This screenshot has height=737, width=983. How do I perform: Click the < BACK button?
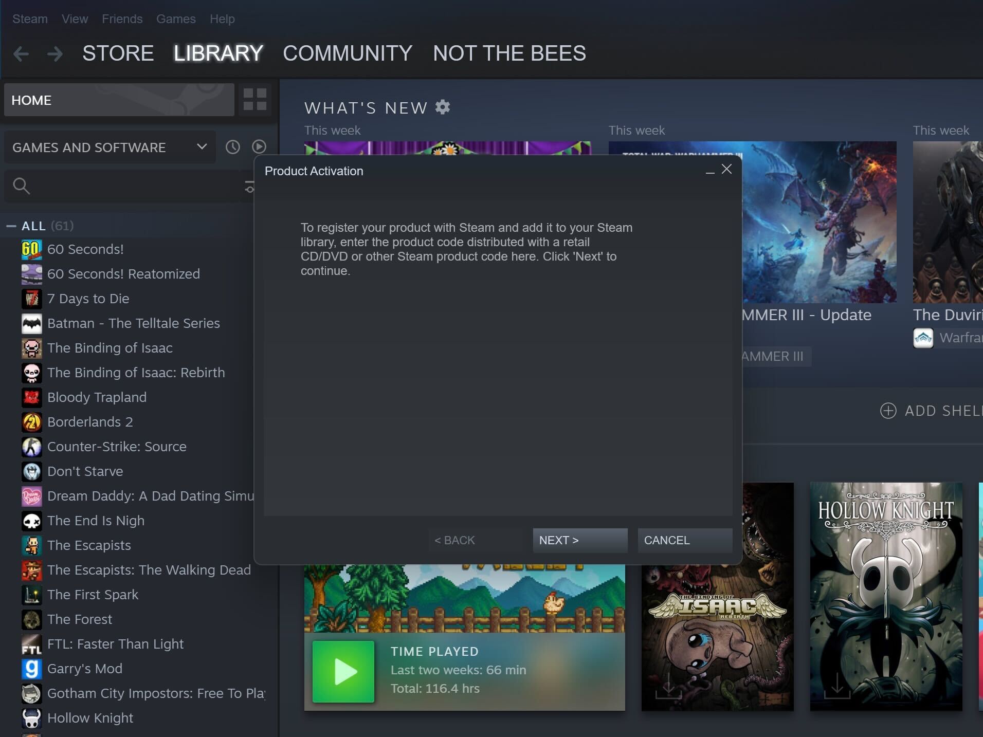(x=475, y=540)
